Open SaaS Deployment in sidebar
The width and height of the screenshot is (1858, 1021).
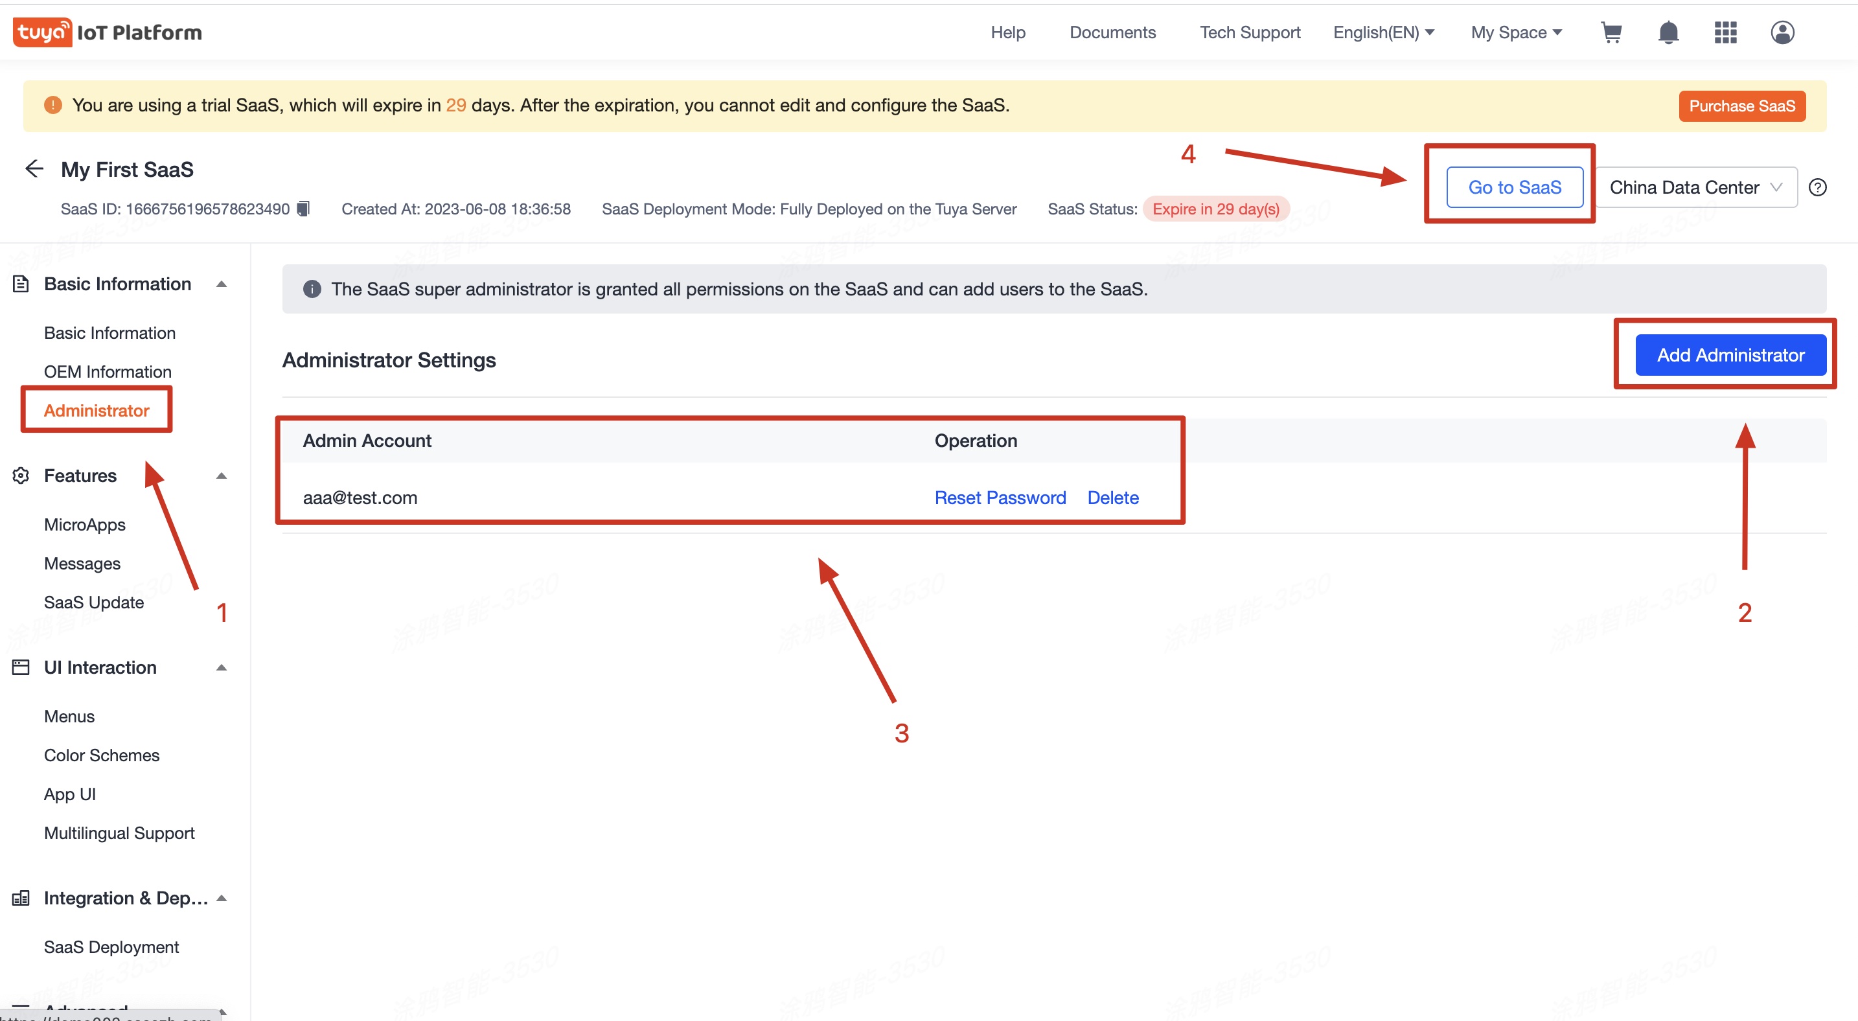coord(111,947)
